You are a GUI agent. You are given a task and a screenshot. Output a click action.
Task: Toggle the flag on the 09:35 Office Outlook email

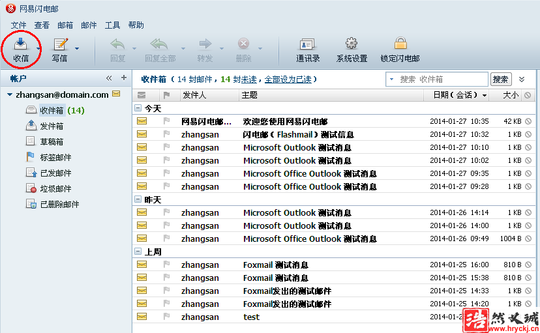click(167, 173)
